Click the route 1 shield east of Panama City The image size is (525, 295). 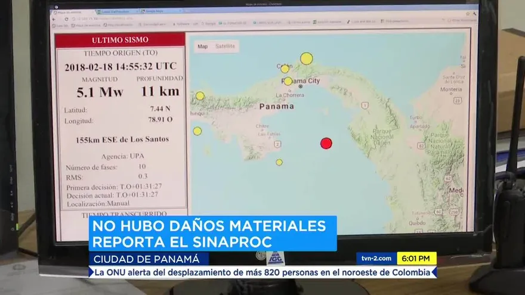click(365, 105)
